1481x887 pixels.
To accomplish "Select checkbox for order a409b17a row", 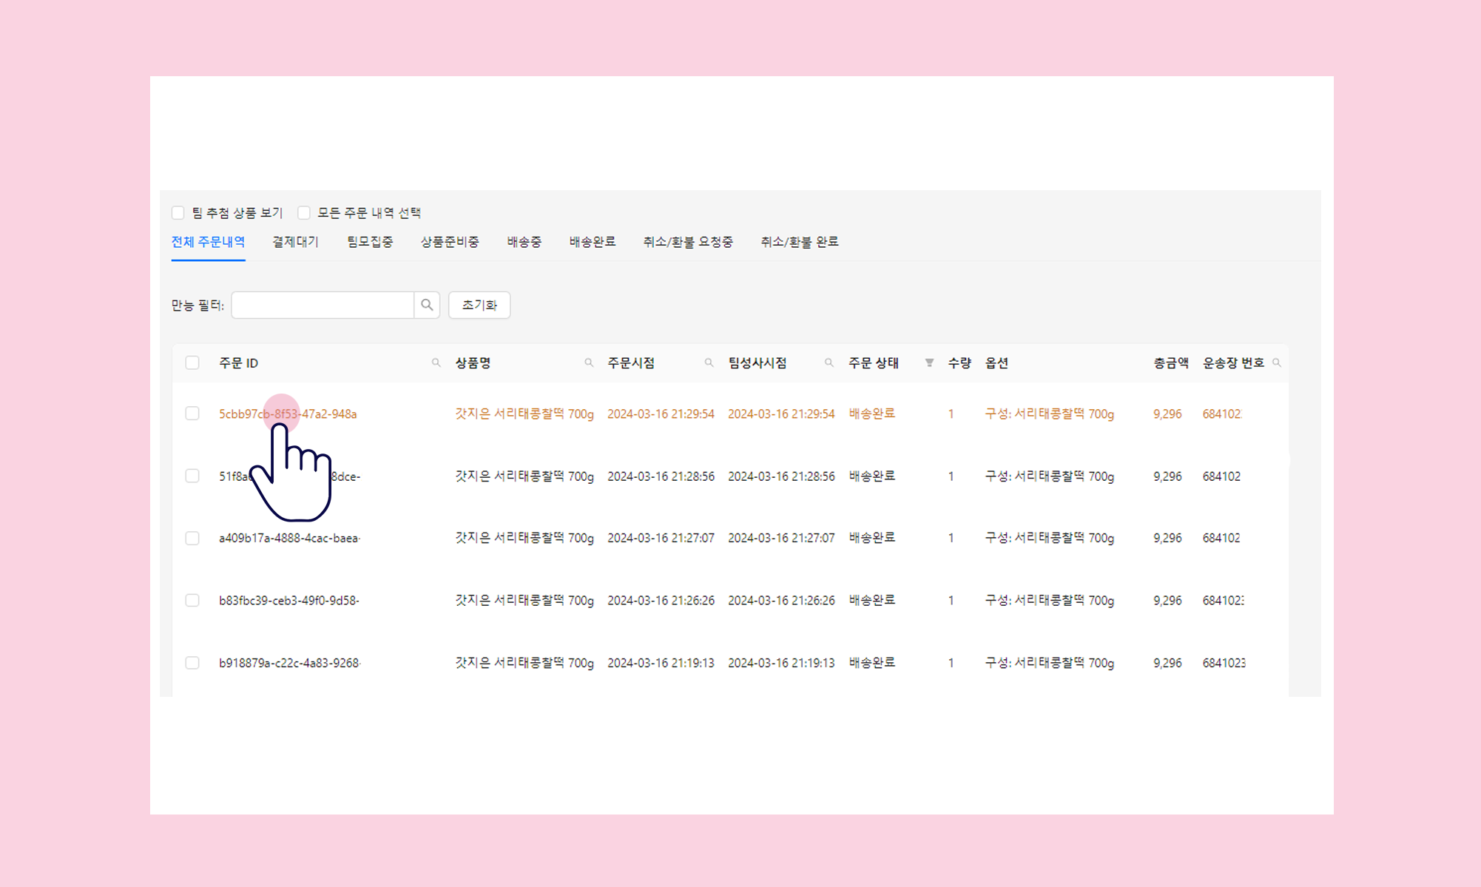I will click(192, 538).
